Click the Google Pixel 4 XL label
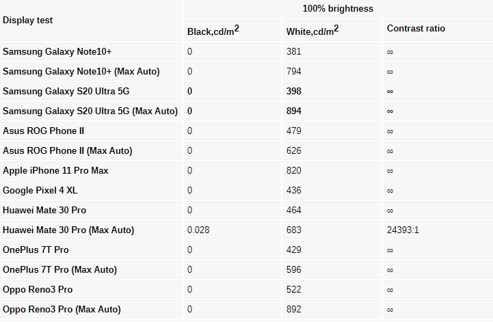Image resolution: width=493 pixels, height=322 pixels. pyautogui.click(x=40, y=190)
